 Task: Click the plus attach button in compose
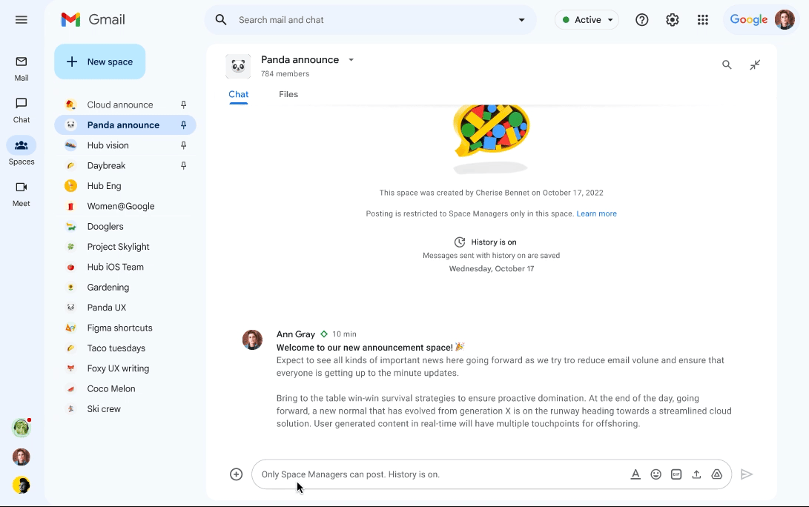point(237,474)
